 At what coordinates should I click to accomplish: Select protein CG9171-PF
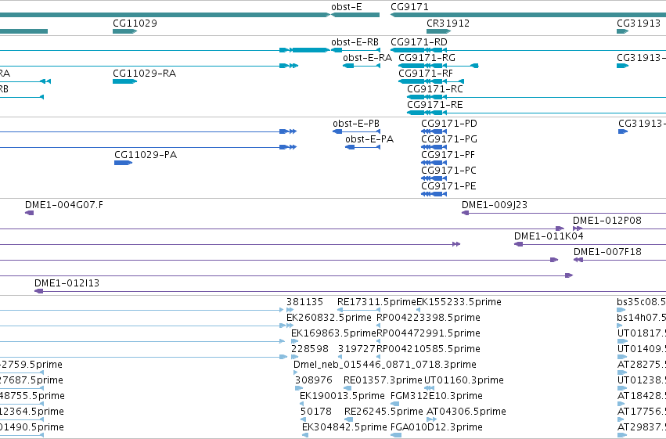[448, 155]
